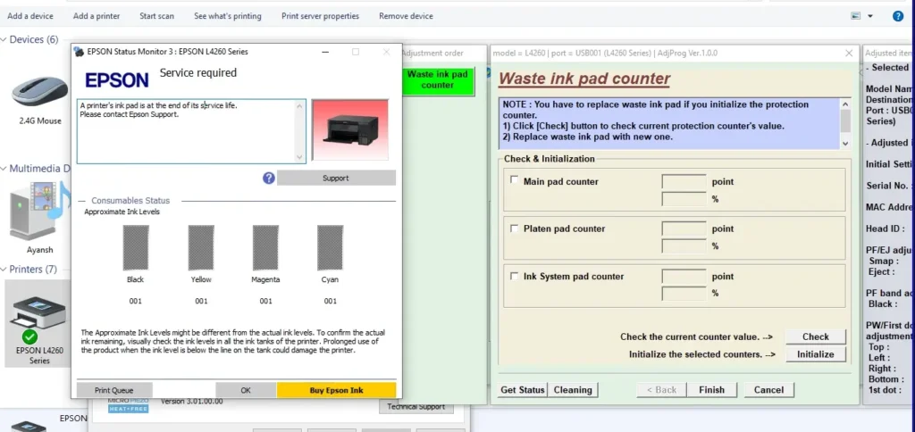Click Start scan in the toolbar

(156, 16)
